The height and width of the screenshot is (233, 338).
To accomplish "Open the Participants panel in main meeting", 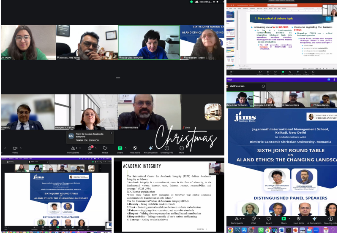I will point(73,148).
